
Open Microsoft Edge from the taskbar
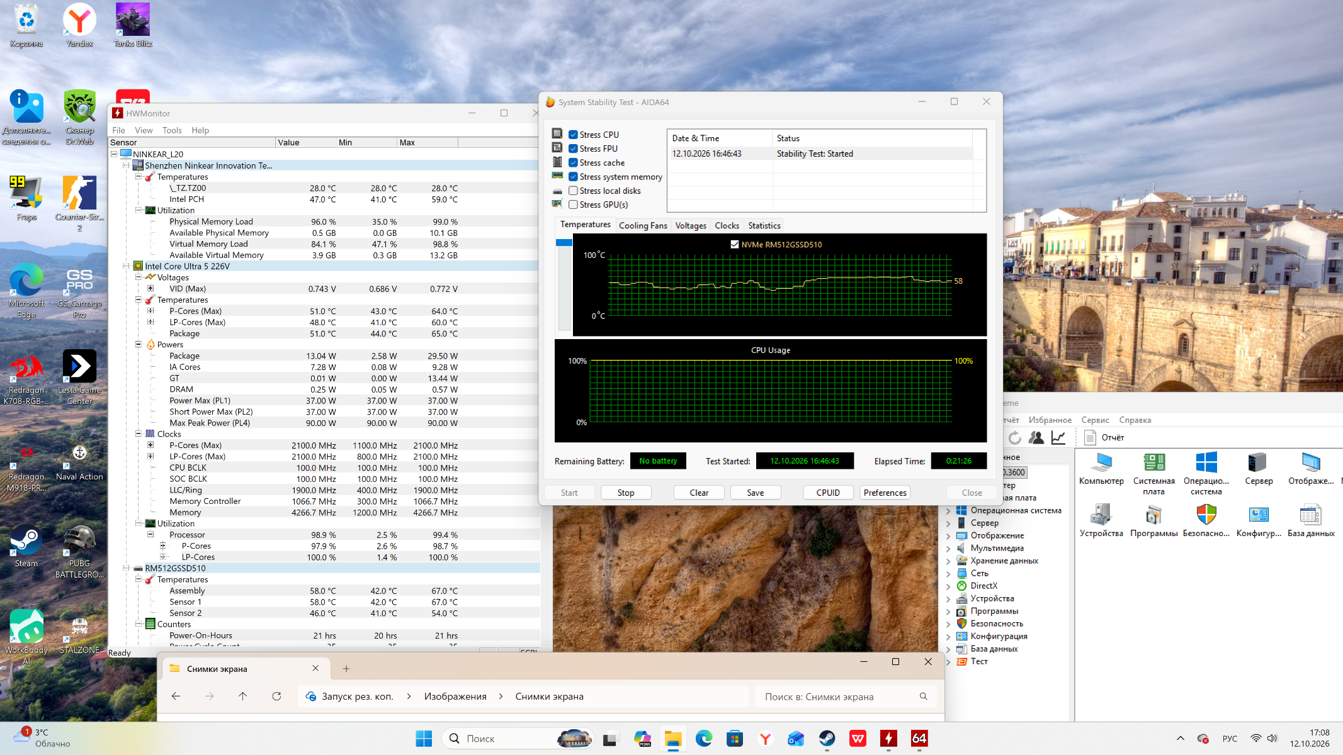703,739
